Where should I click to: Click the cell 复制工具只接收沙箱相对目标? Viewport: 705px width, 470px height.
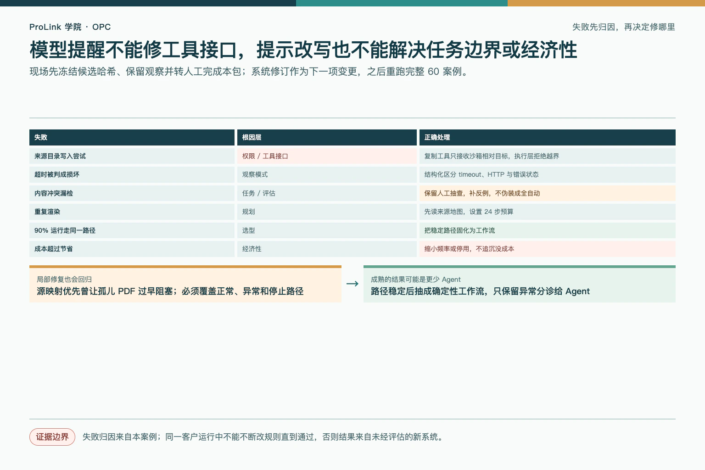pos(548,156)
